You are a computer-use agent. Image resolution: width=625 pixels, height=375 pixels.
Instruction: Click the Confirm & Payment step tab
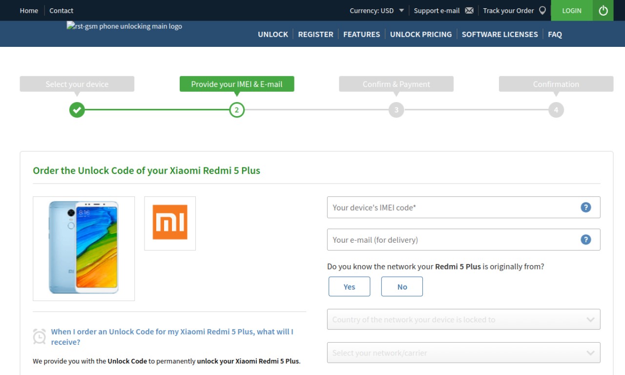click(396, 84)
